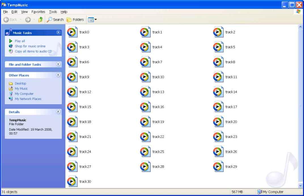Select the track13 media file icon
Image resolution: width=304 pixels, height=196 pixels.
tap(145, 92)
